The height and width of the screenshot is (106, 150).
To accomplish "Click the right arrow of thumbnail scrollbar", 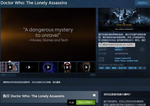I will tap(93, 75).
